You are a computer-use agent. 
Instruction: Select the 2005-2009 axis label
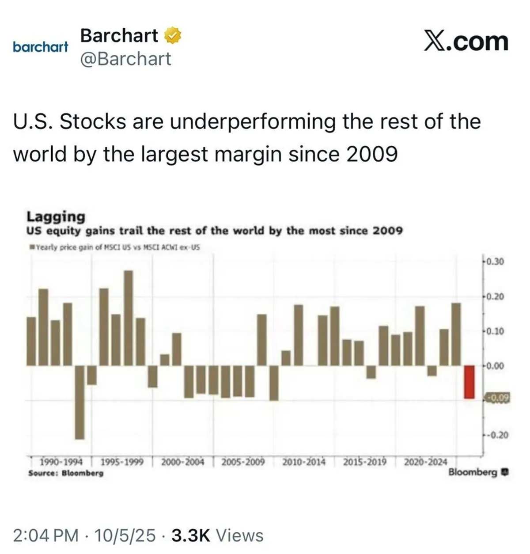[243, 462]
